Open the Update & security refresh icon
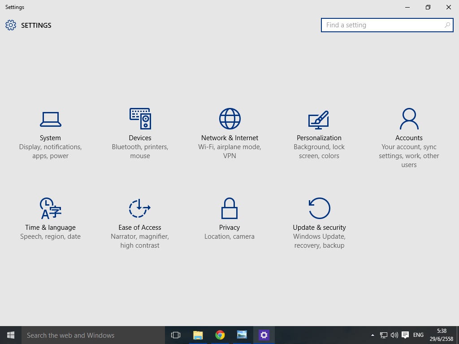459x344 pixels. (x=319, y=208)
